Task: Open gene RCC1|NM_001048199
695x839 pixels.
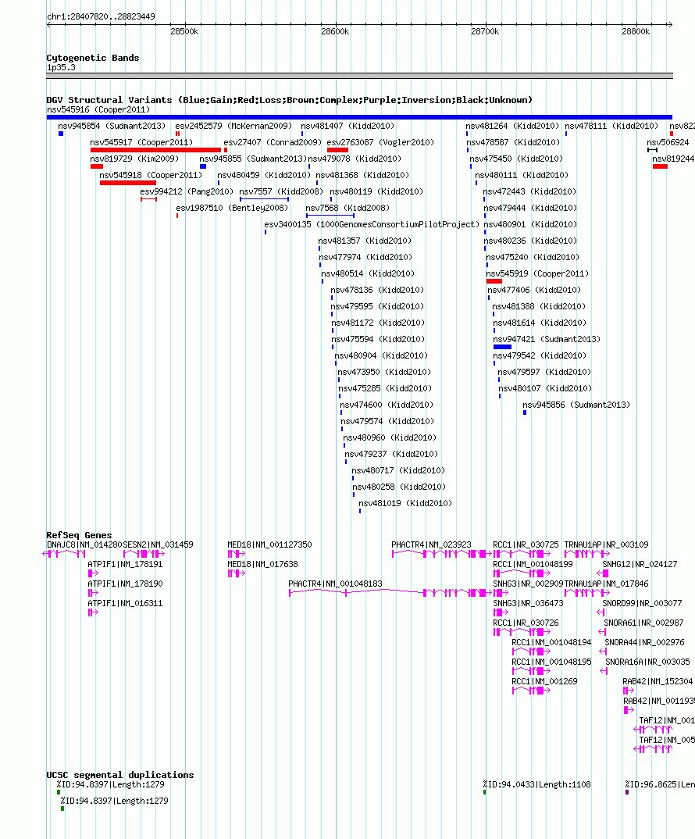Action: 533,565
